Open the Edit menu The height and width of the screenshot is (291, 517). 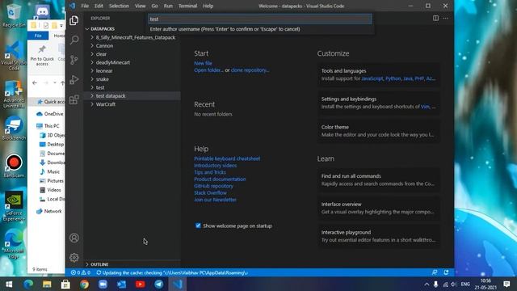(x=99, y=6)
